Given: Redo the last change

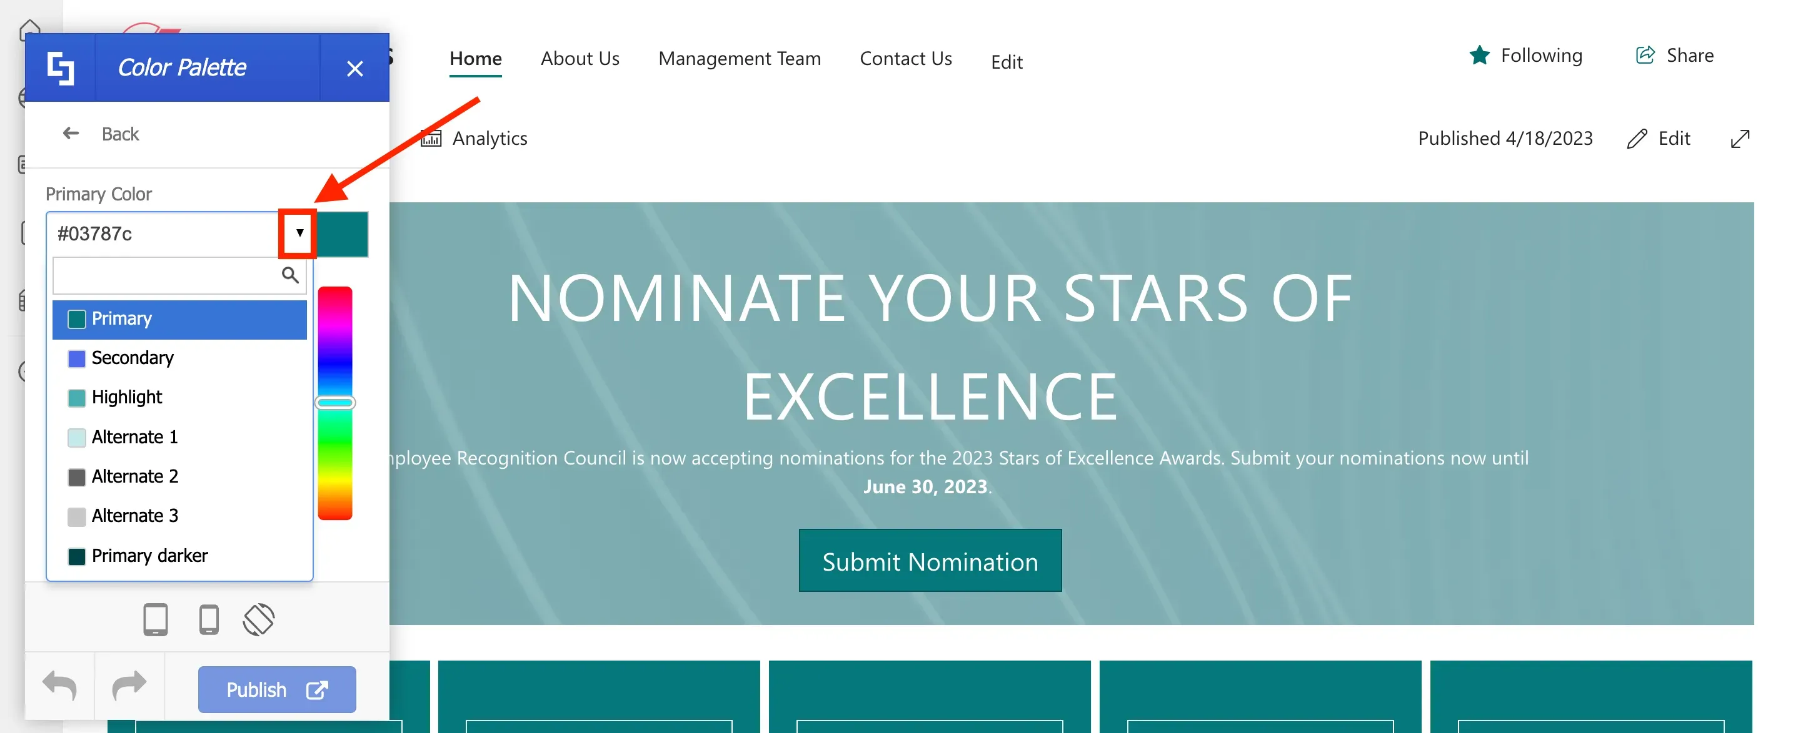Looking at the screenshot, I should pyautogui.click(x=129, y=686).
